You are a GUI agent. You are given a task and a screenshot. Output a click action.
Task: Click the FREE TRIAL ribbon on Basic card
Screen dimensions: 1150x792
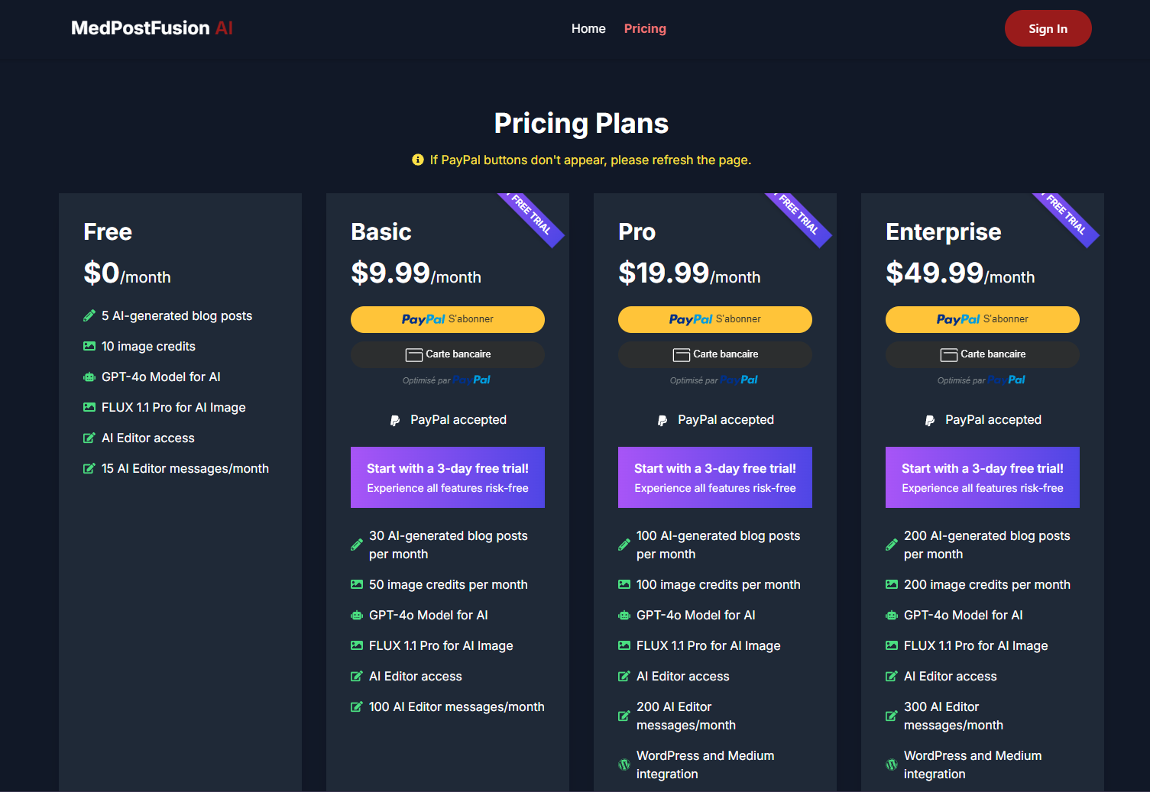pos(533,217)
